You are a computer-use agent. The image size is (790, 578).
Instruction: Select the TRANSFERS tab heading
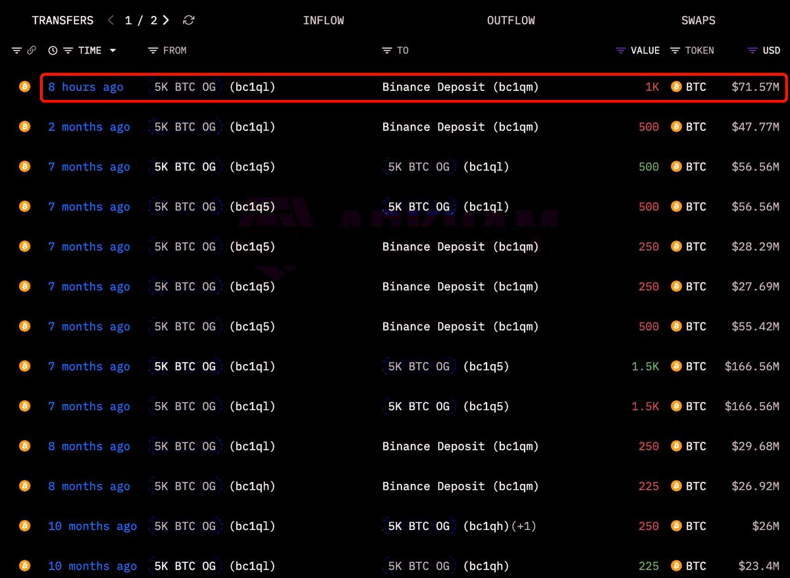tap(63, 20)
